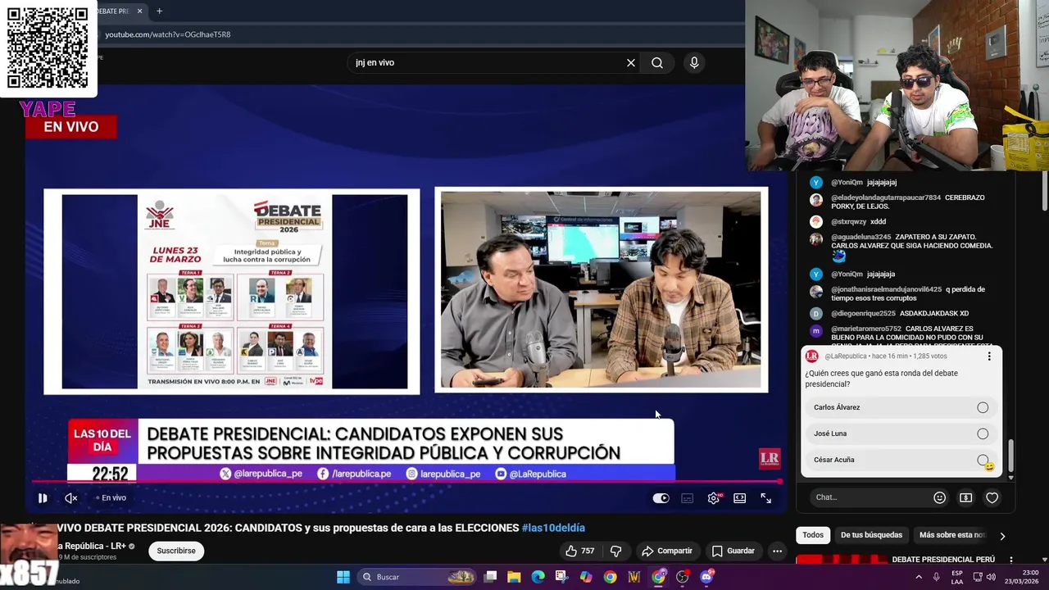The height and width of the screenshot is (590, 1049).
Task: Open La República - LR+ channel name
Action: pos(92,546)
